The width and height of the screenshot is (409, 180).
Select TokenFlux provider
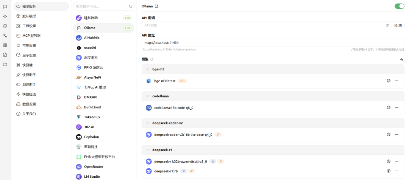point(103,117)
